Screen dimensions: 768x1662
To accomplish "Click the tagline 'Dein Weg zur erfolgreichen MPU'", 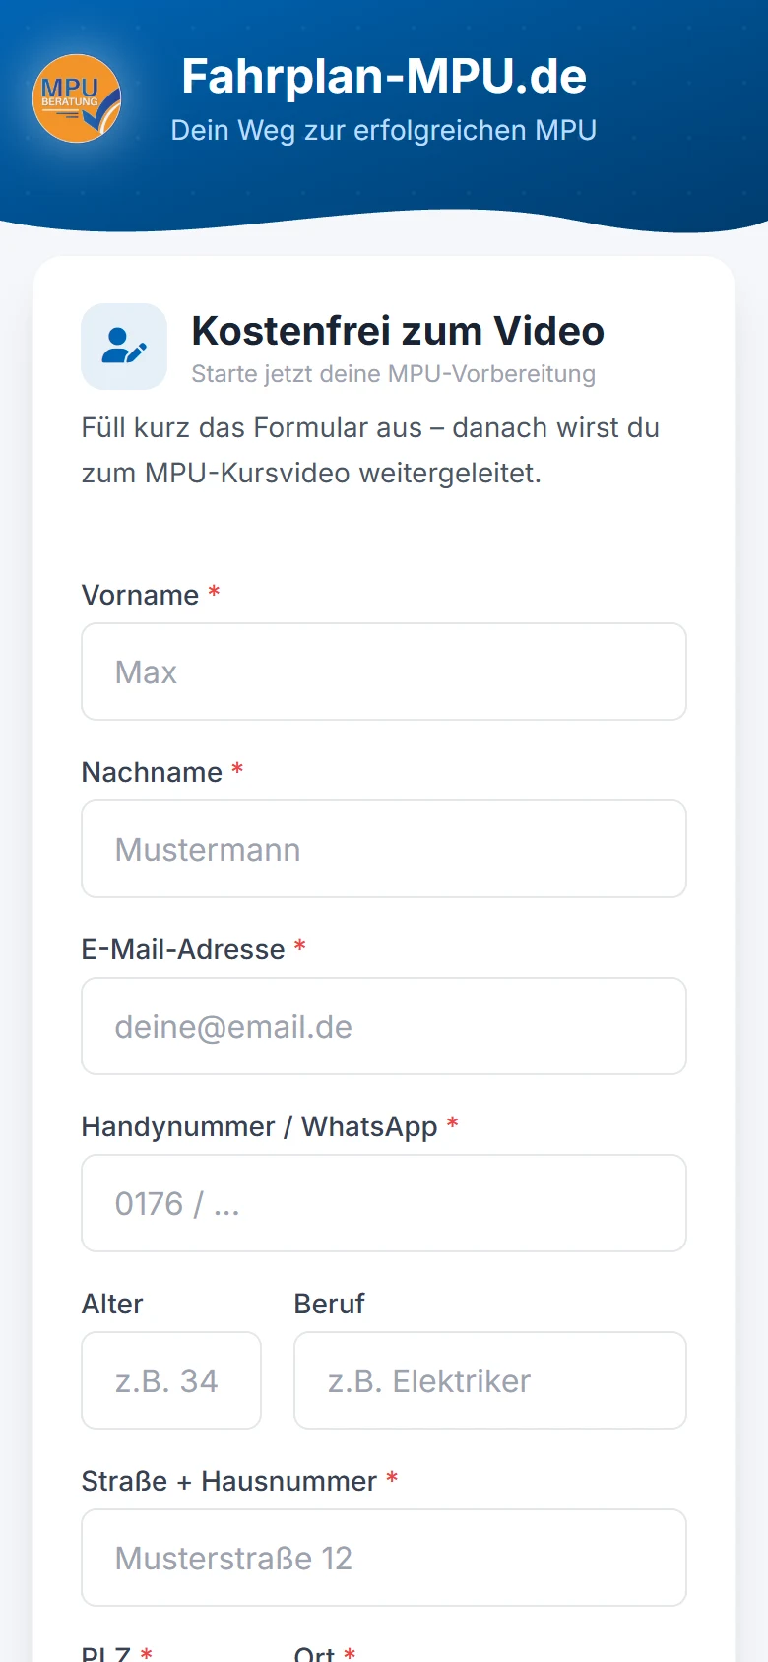I will click(384, 130).
